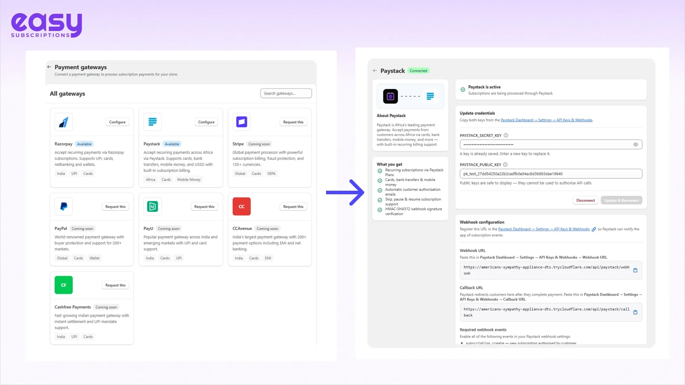
Task: Click the Paystack is active check icon
Action: [463, 90]
